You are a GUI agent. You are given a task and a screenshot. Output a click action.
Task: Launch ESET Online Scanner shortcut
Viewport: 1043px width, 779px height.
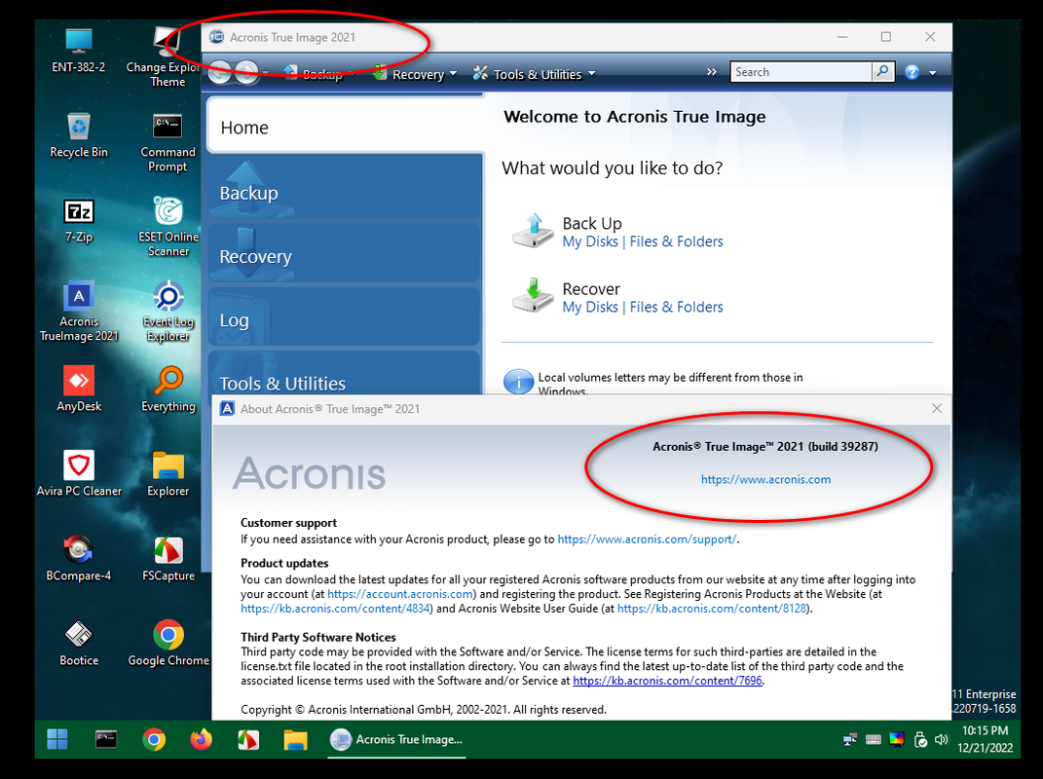point(168,227)
